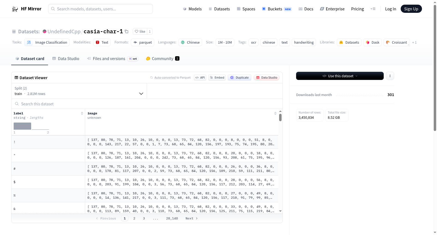Click the Embed button
437x235 pixels.
pos(217,78)
